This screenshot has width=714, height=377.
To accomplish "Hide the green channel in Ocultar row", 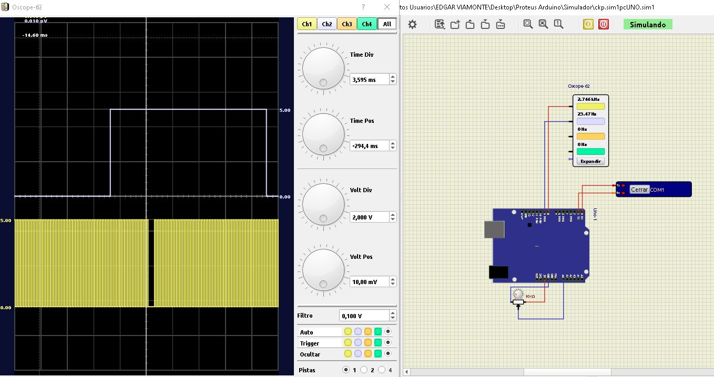I will [378, 354].
